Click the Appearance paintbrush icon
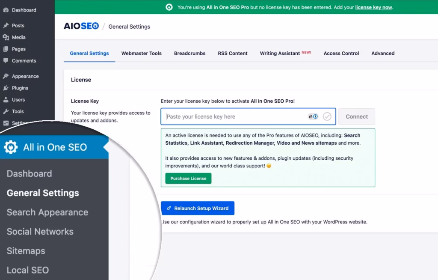 [x=6, y=76]
